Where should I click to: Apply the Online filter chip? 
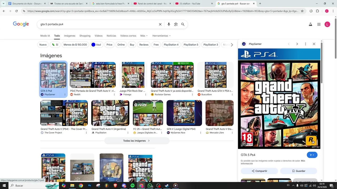coord(121,45)
